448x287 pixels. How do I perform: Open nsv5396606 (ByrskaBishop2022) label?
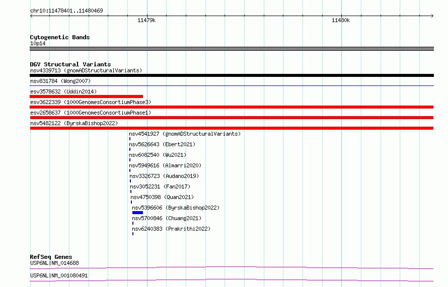pyautogui.click(x=176, y=208)
